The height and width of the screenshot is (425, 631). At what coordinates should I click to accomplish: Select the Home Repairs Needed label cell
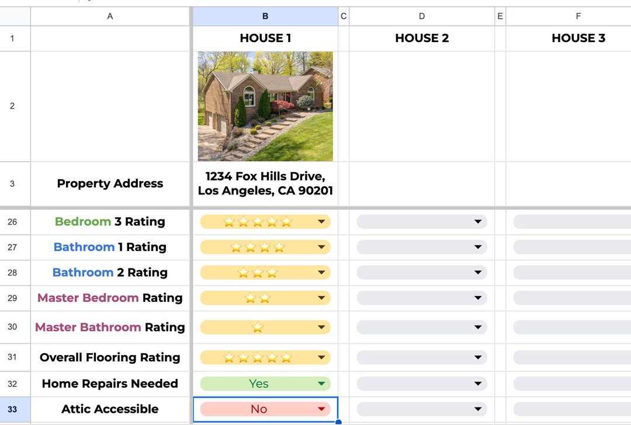(110, 384)
